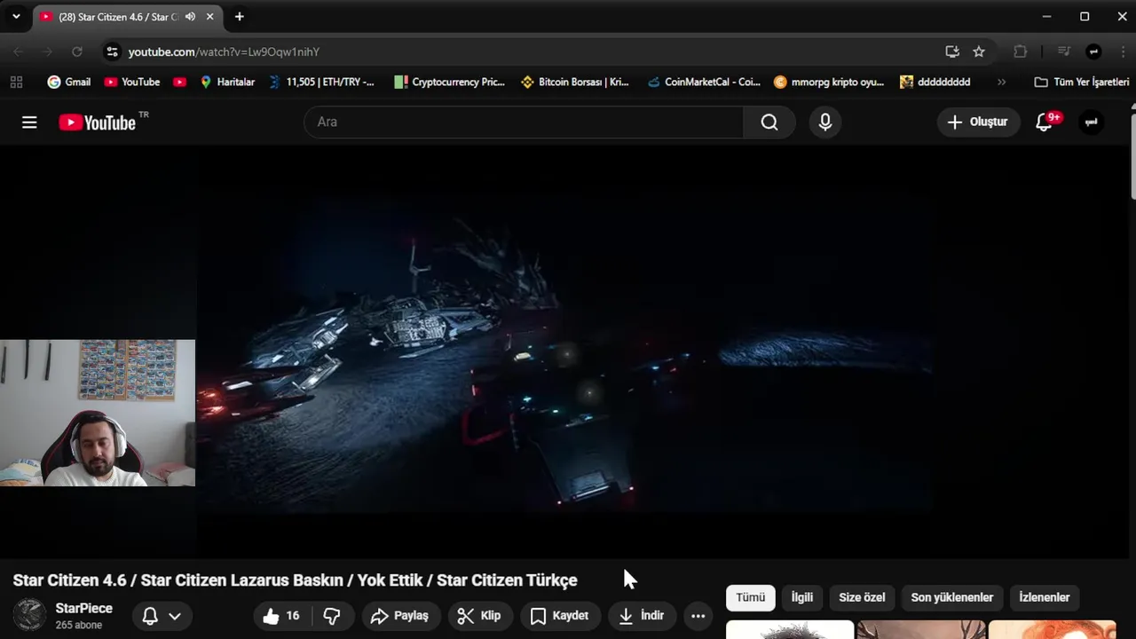Click the video title text
The width and height of the screenshot is (1136, 639).
point(295,580)
